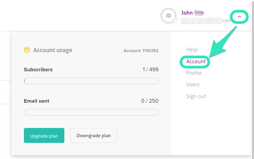This screenshot has width=254, height=159.
Task: Click the Account usage gauge icon
Action: click(x=27, y=50)
